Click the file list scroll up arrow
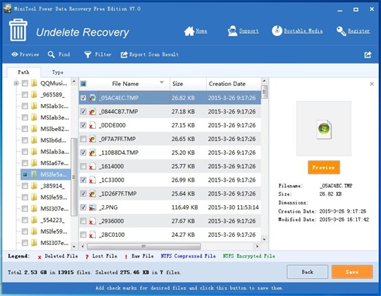This screenshot has height=296, width=381. [x=265, y=81]
